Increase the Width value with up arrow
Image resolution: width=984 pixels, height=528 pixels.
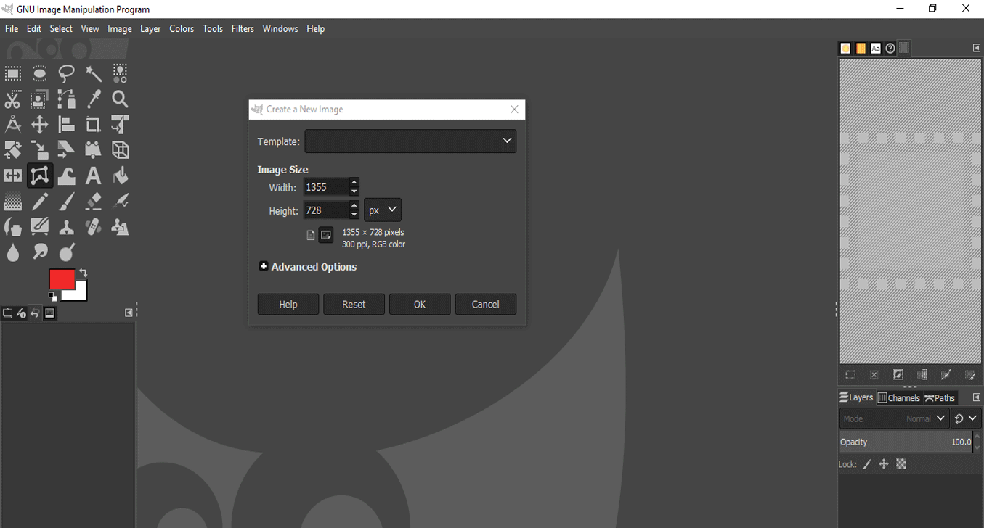pyautogui.click(x=354, y=183)
